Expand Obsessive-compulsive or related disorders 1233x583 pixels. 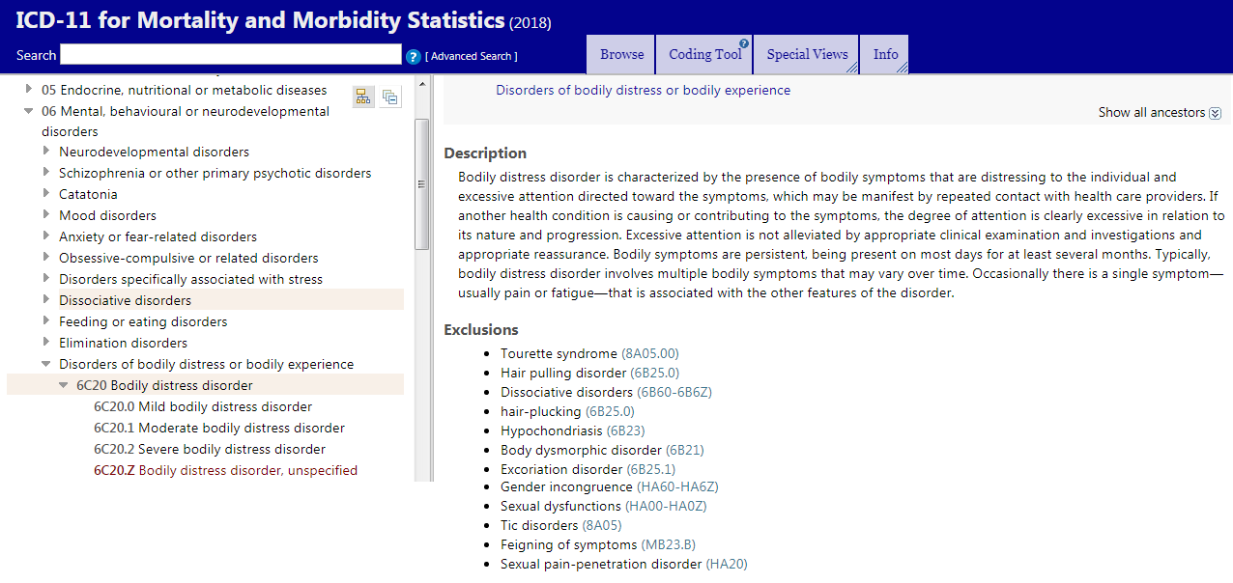coord(46,257)
